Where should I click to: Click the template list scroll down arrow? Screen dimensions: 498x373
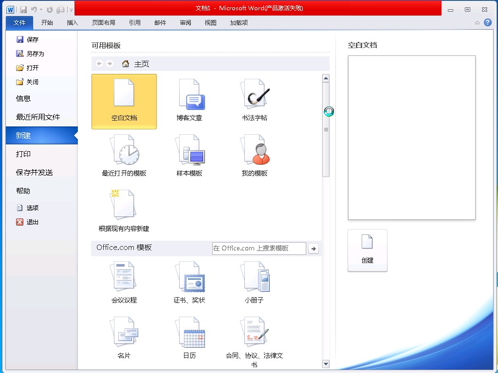click(326, 363)
